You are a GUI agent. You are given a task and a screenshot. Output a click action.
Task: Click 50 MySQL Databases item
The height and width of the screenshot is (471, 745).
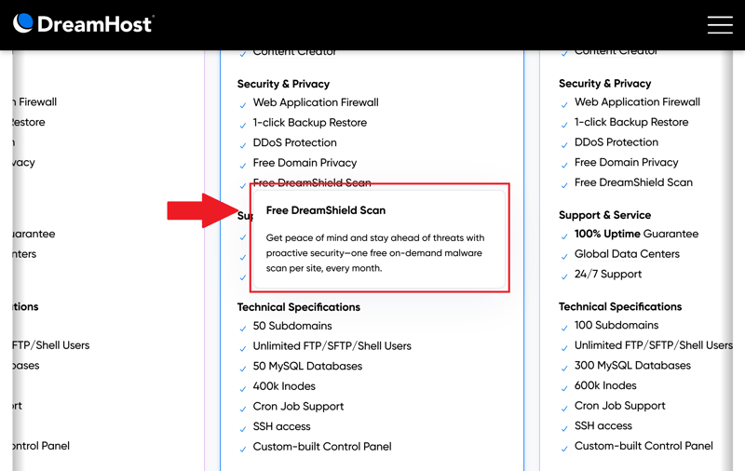(307, 366)
